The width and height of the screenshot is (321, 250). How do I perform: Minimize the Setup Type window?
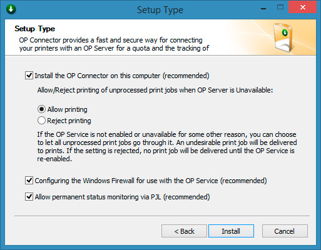(263, 8)
